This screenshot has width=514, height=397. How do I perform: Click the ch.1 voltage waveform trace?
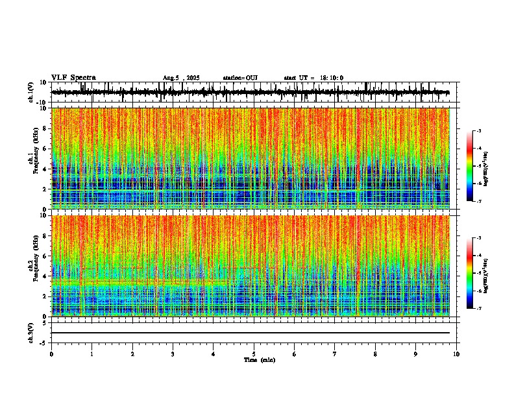click(251, 92)
